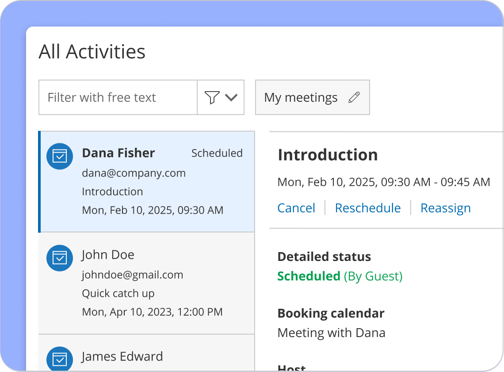Viewport: 504px width, 372px height.
Task: Click the Scheduled status label on Dana Fisher
Action: [x=217, y=153]
